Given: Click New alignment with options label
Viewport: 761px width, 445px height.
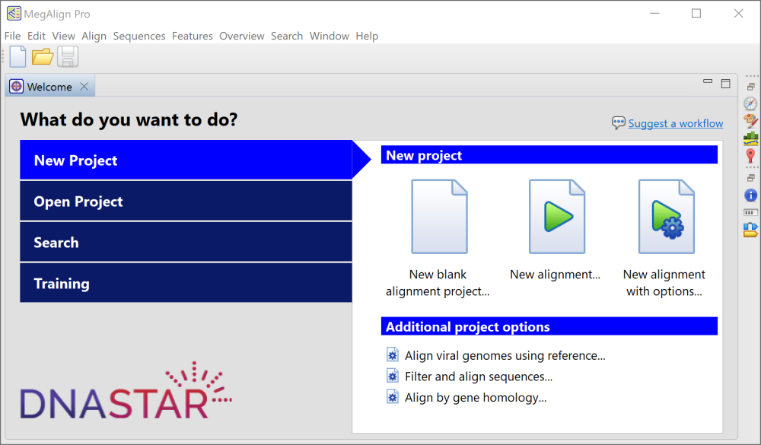Looking at the screenshot, I should click(664, 283).
